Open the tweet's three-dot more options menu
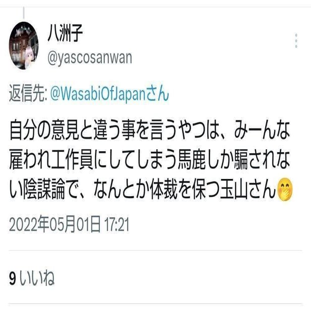 [296, 41]
